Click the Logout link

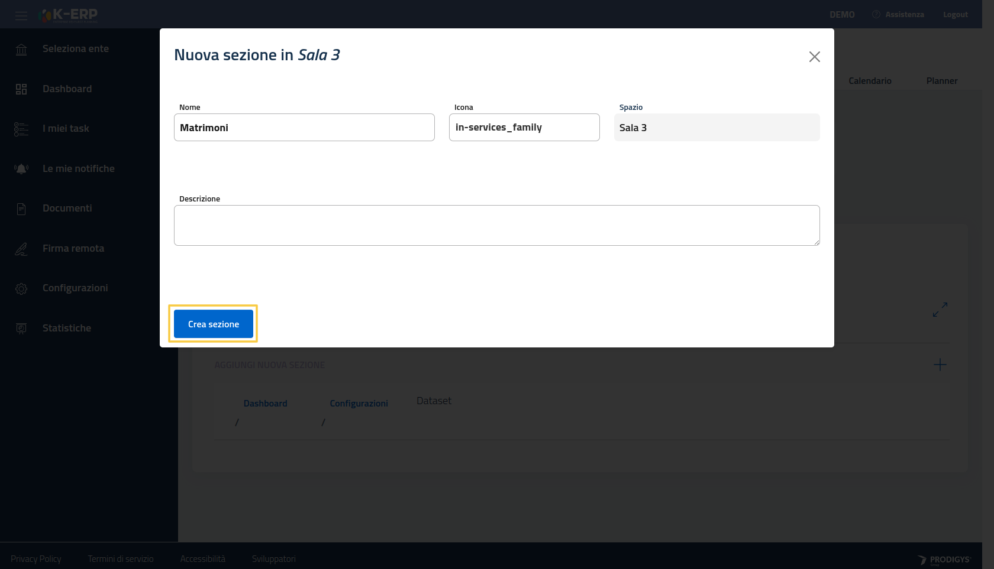click(955, 15)
